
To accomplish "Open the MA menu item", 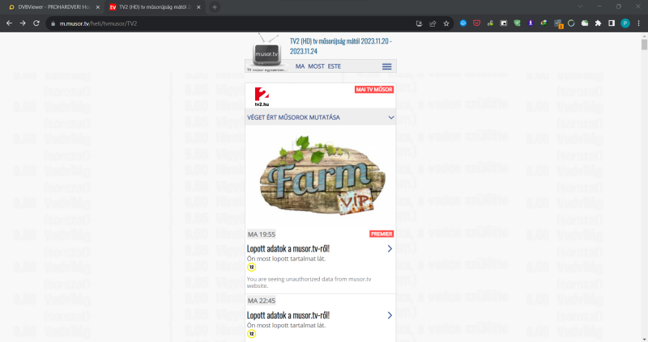I will [x=300, y=66].
